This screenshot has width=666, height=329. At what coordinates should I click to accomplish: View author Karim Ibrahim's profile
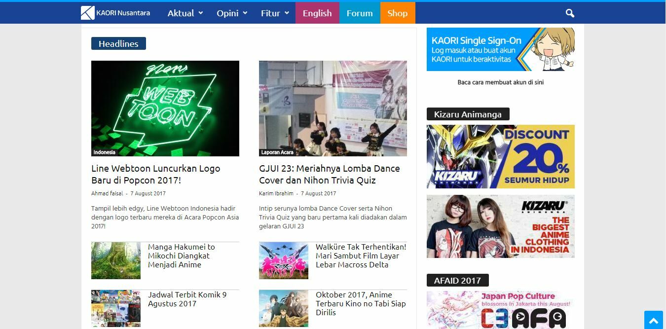(x=276, y=193)
